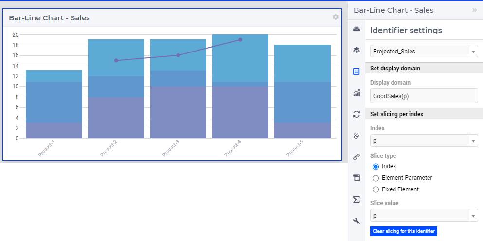Click Bar-Line Chart - Sales widget title
483x241 pixels.
pos(49,18)
